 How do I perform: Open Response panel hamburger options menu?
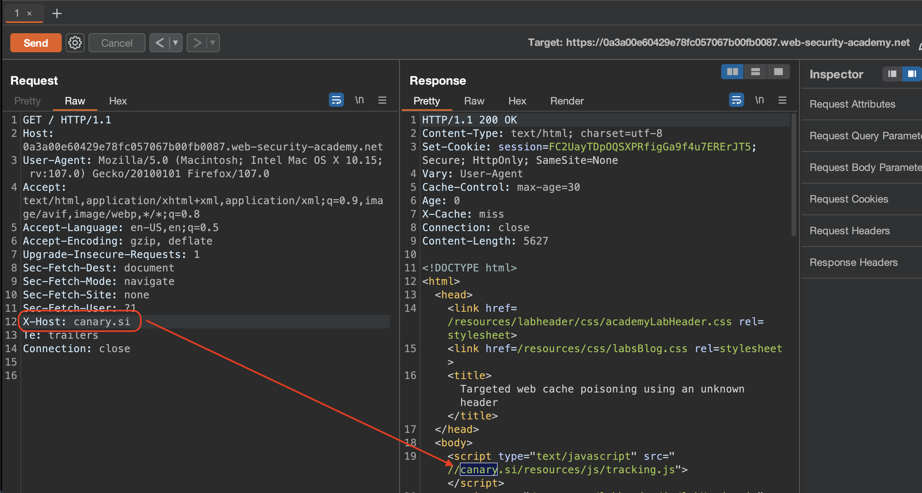(782, 100)
